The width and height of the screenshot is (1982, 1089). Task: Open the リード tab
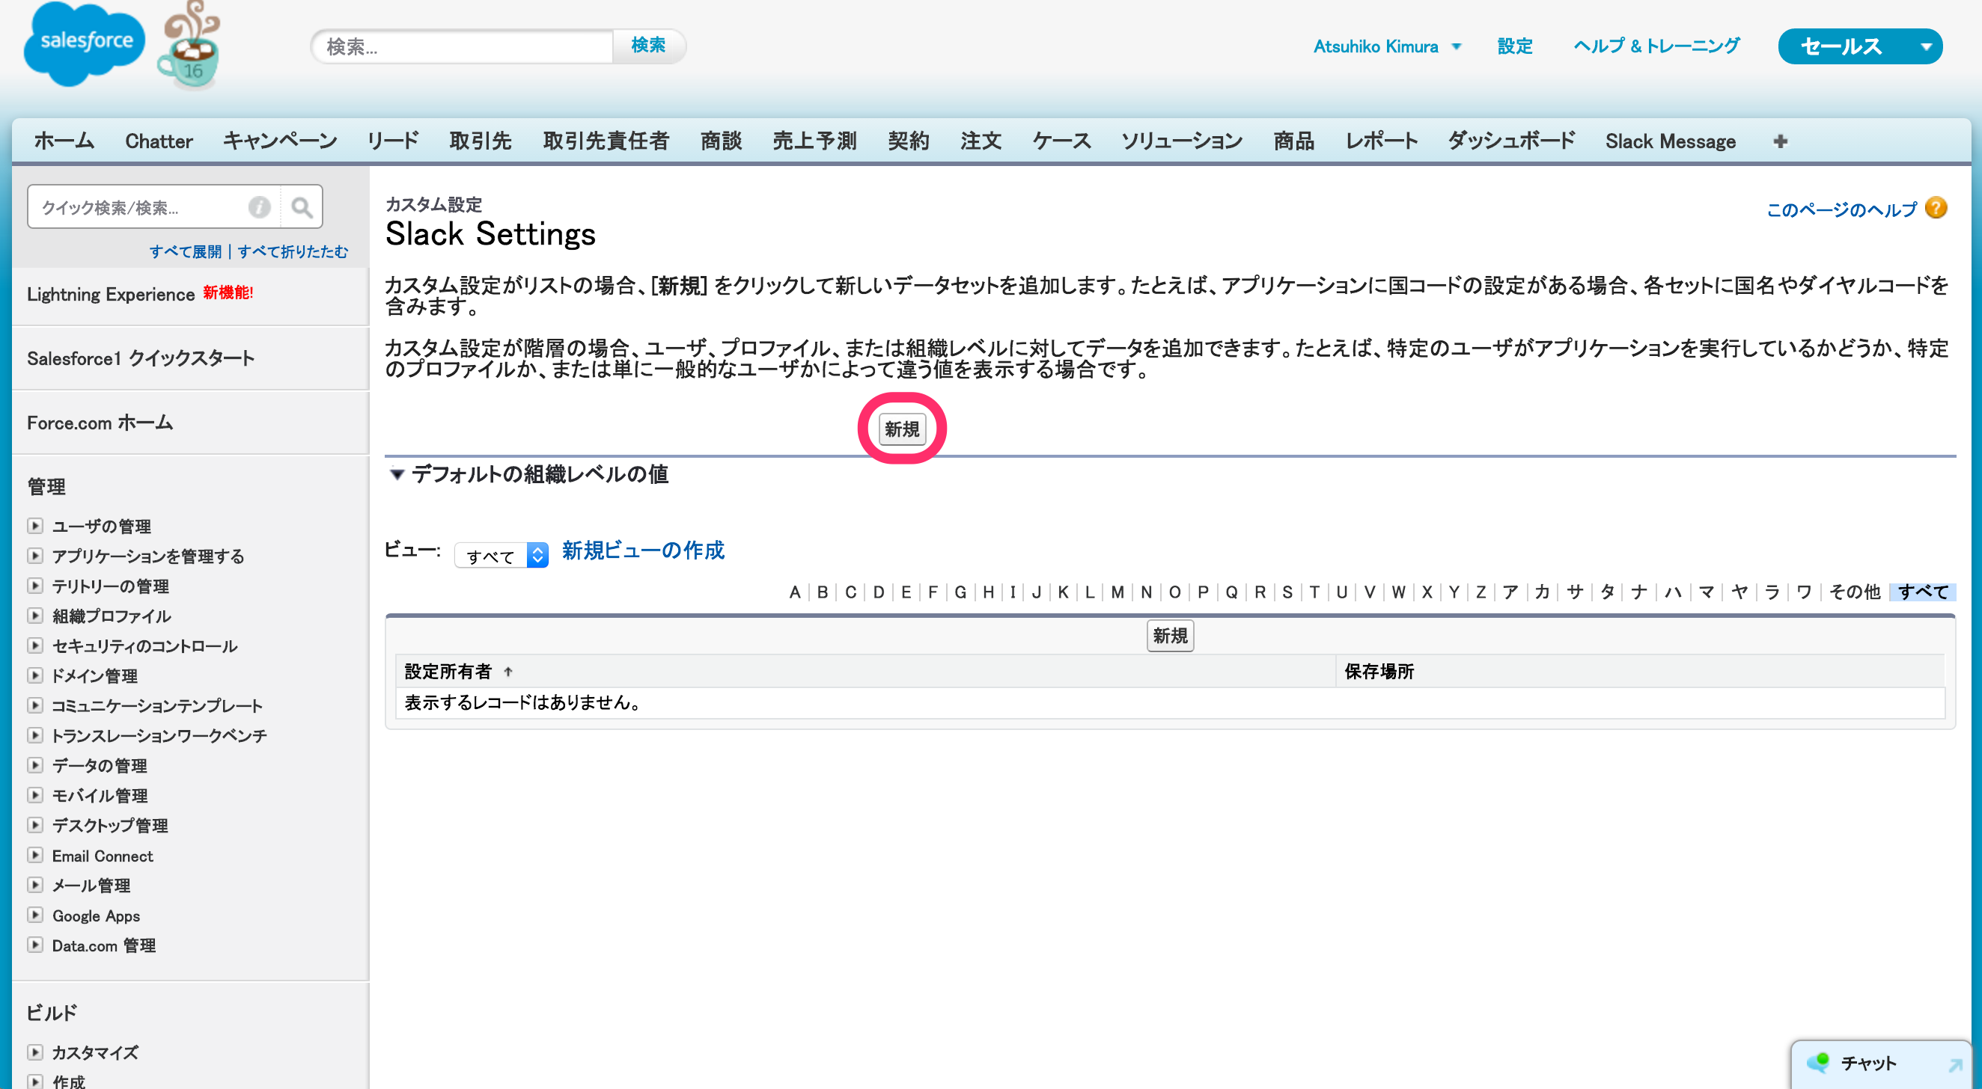pyautogui.click(x=393, y=141)
